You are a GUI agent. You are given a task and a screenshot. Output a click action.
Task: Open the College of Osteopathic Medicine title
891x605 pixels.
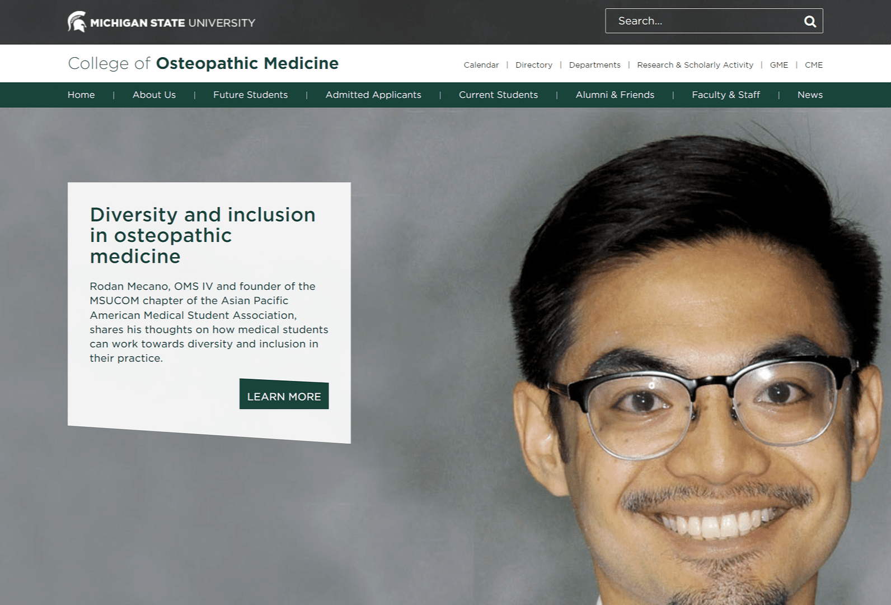click(x=203, y=63)
